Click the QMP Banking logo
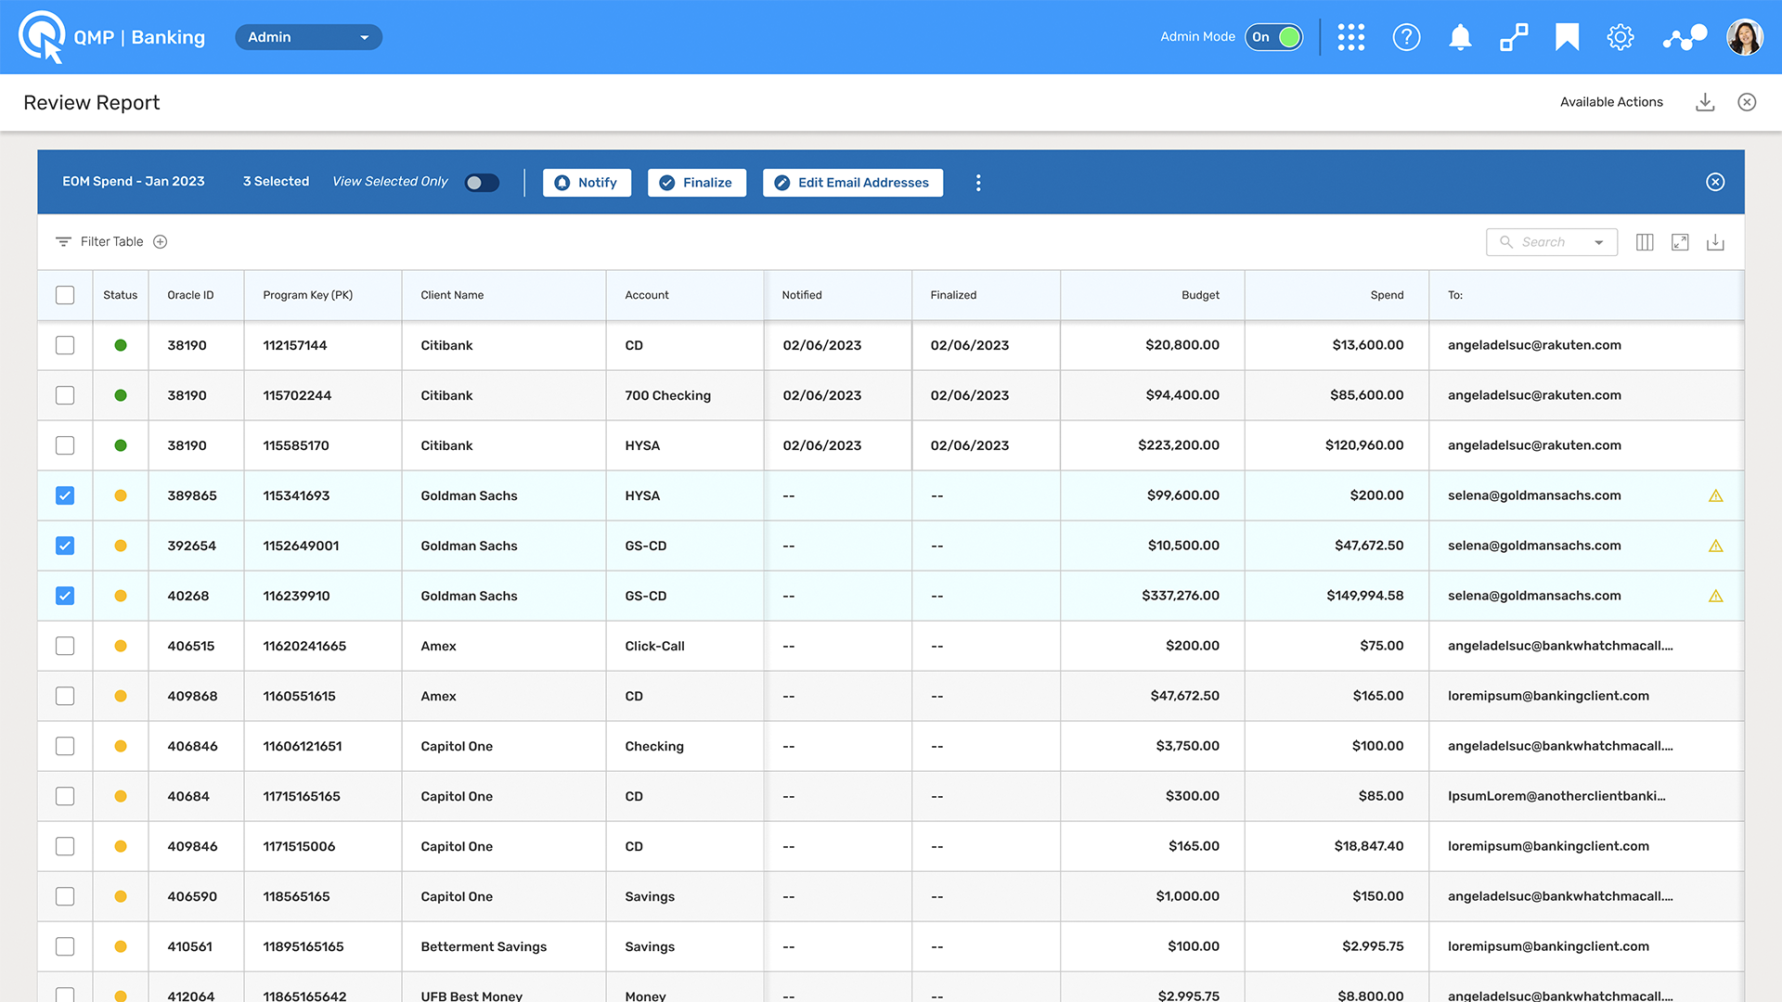This screenshot has height=1002, width=1782. pos(111,37)
